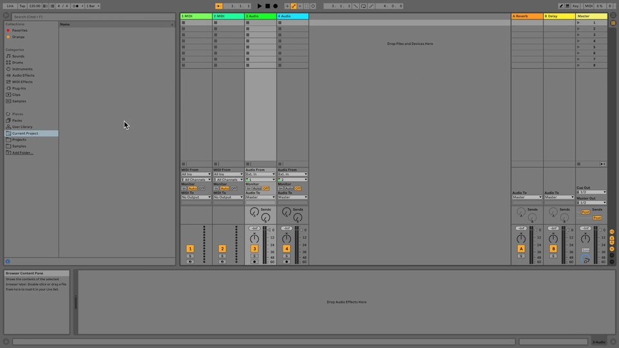
Task: Select the 3 Audio track header
Action: click(260, 16)
